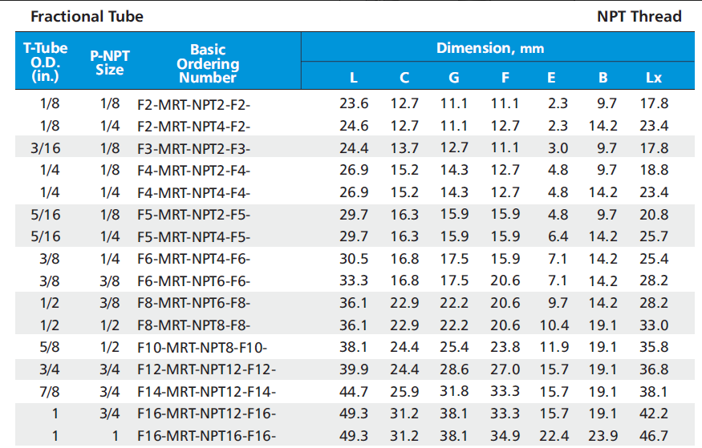Click the Dimension, mm header cell
The image size is (702, 448).
coord(489,48)
